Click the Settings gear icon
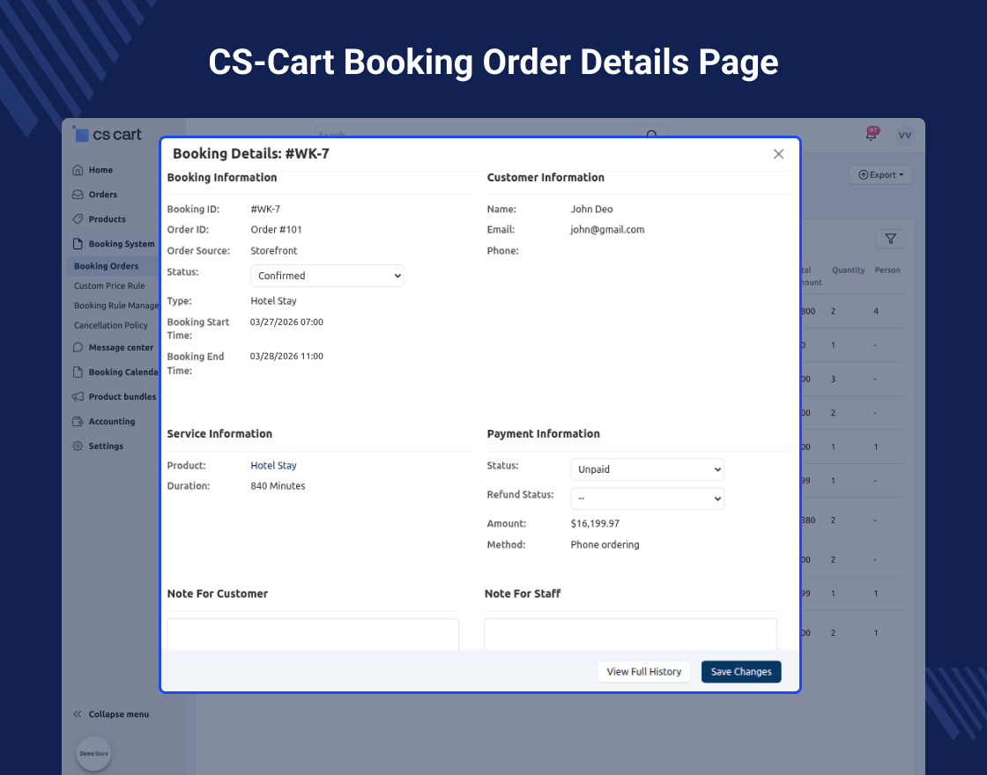The image size is (987, 775). pyautogui.click(x=78, y=447)
